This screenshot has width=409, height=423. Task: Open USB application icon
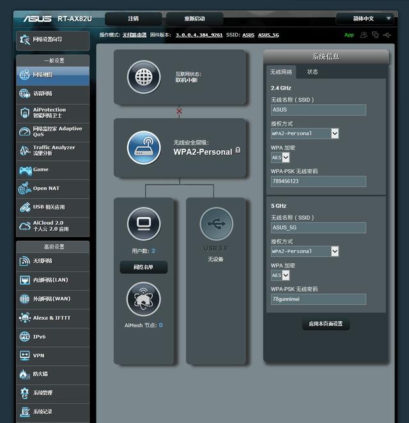pos(25,207)
